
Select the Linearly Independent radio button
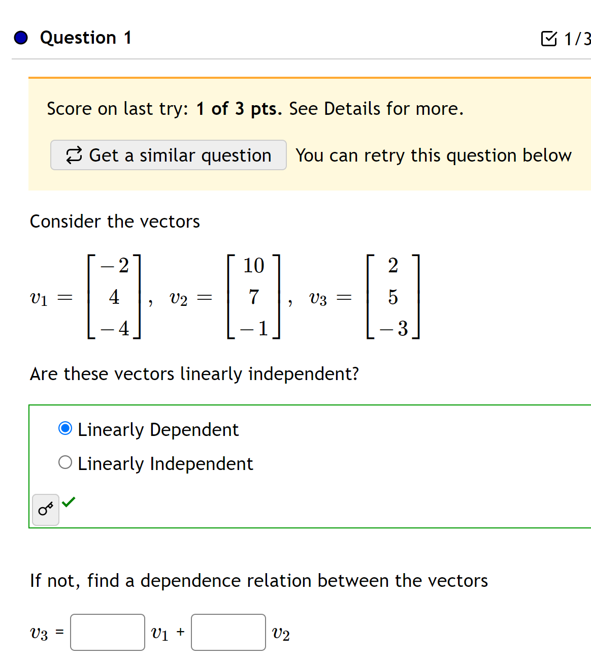65,462
